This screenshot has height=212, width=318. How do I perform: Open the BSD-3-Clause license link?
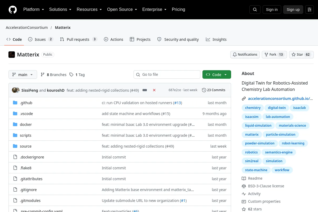click(263, 186)
